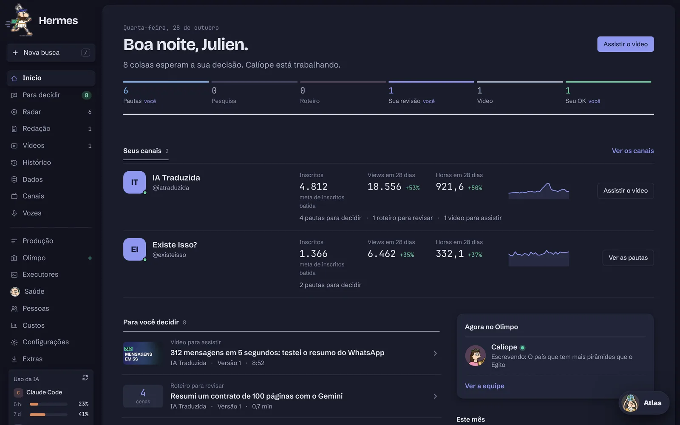Click the Olimpo temple icon
This screenshot has height=425, width=680.
tap(14, 258)
